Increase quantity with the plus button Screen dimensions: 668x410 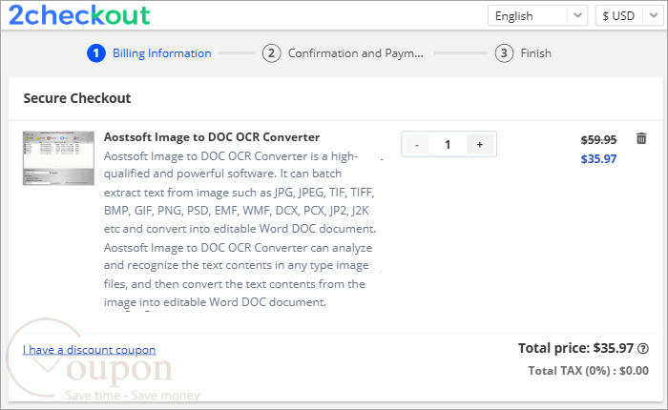pyautogui.click(x=480, y=144)
